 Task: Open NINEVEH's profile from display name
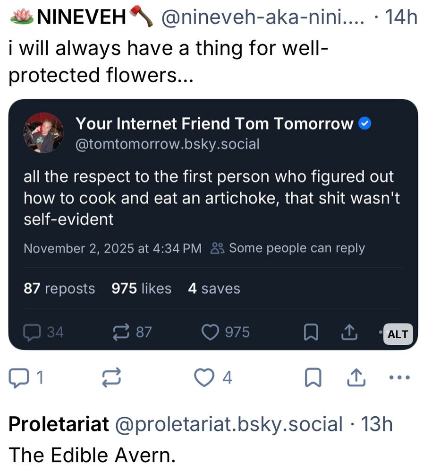[x=81, y=18]
